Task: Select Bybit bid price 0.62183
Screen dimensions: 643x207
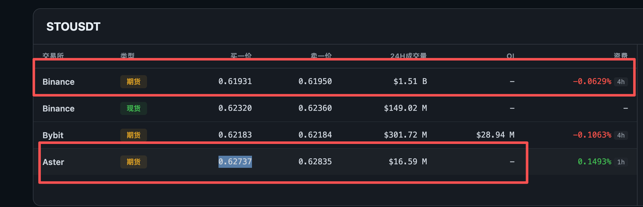Action: pyautogui.click(x=235, y=135)
